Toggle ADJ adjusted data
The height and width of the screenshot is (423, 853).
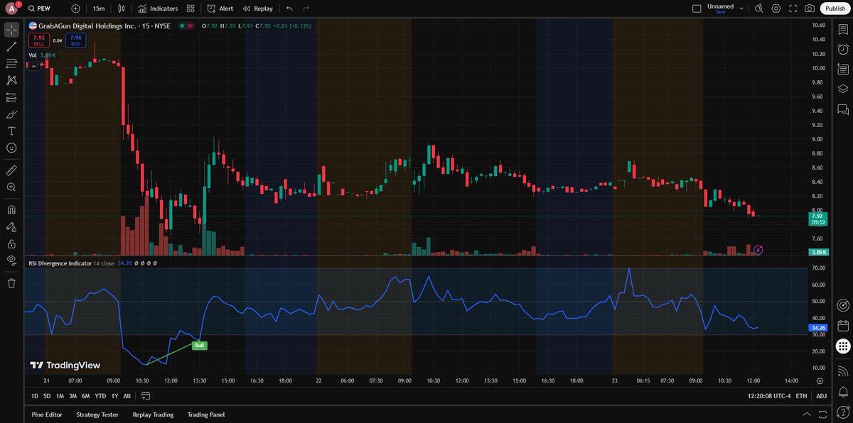pos(821,396)
